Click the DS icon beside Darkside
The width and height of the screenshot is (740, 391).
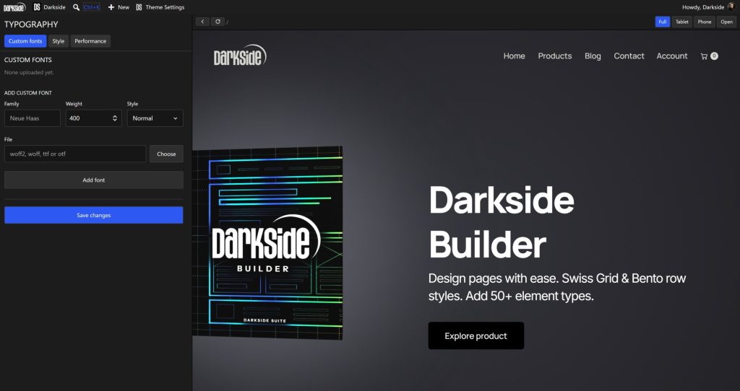(37, 7)
